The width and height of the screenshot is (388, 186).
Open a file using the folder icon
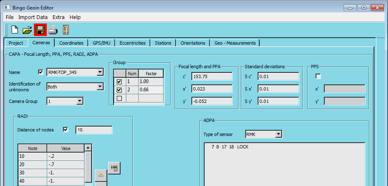point(27,30)
